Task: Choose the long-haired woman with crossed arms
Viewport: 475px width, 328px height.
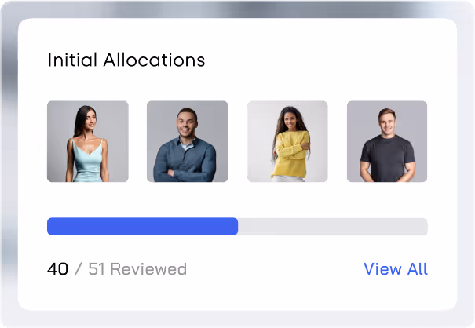Action: [x=287, y=141]
